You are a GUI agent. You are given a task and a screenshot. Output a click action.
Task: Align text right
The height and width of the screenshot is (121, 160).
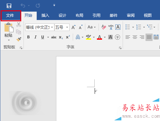coord(142,37)
